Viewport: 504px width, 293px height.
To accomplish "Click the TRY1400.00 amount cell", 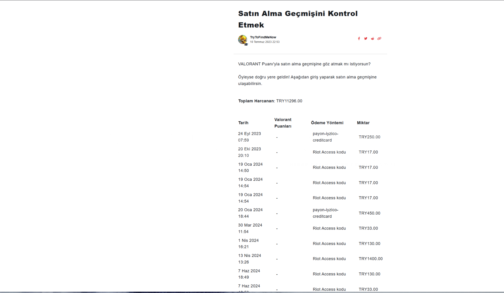I will [370, 259].
